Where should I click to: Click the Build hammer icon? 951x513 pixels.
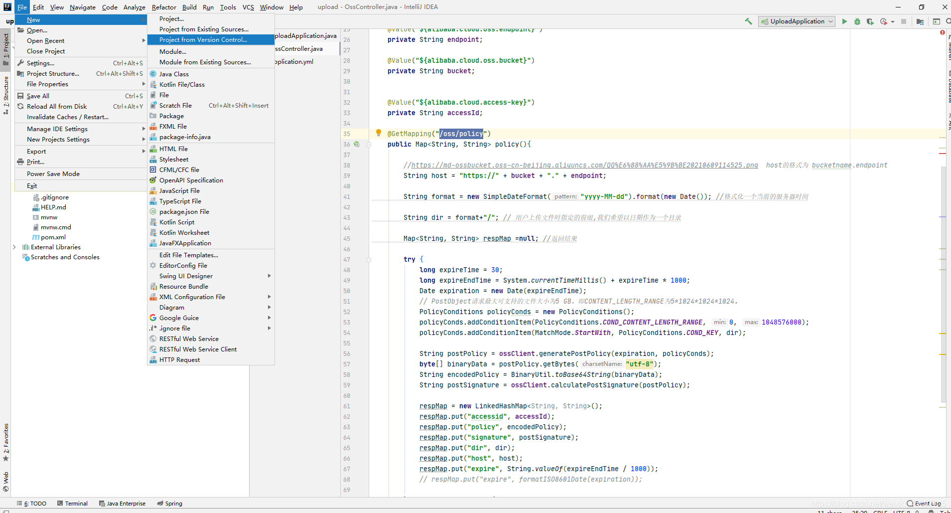[x=748, y=21]
